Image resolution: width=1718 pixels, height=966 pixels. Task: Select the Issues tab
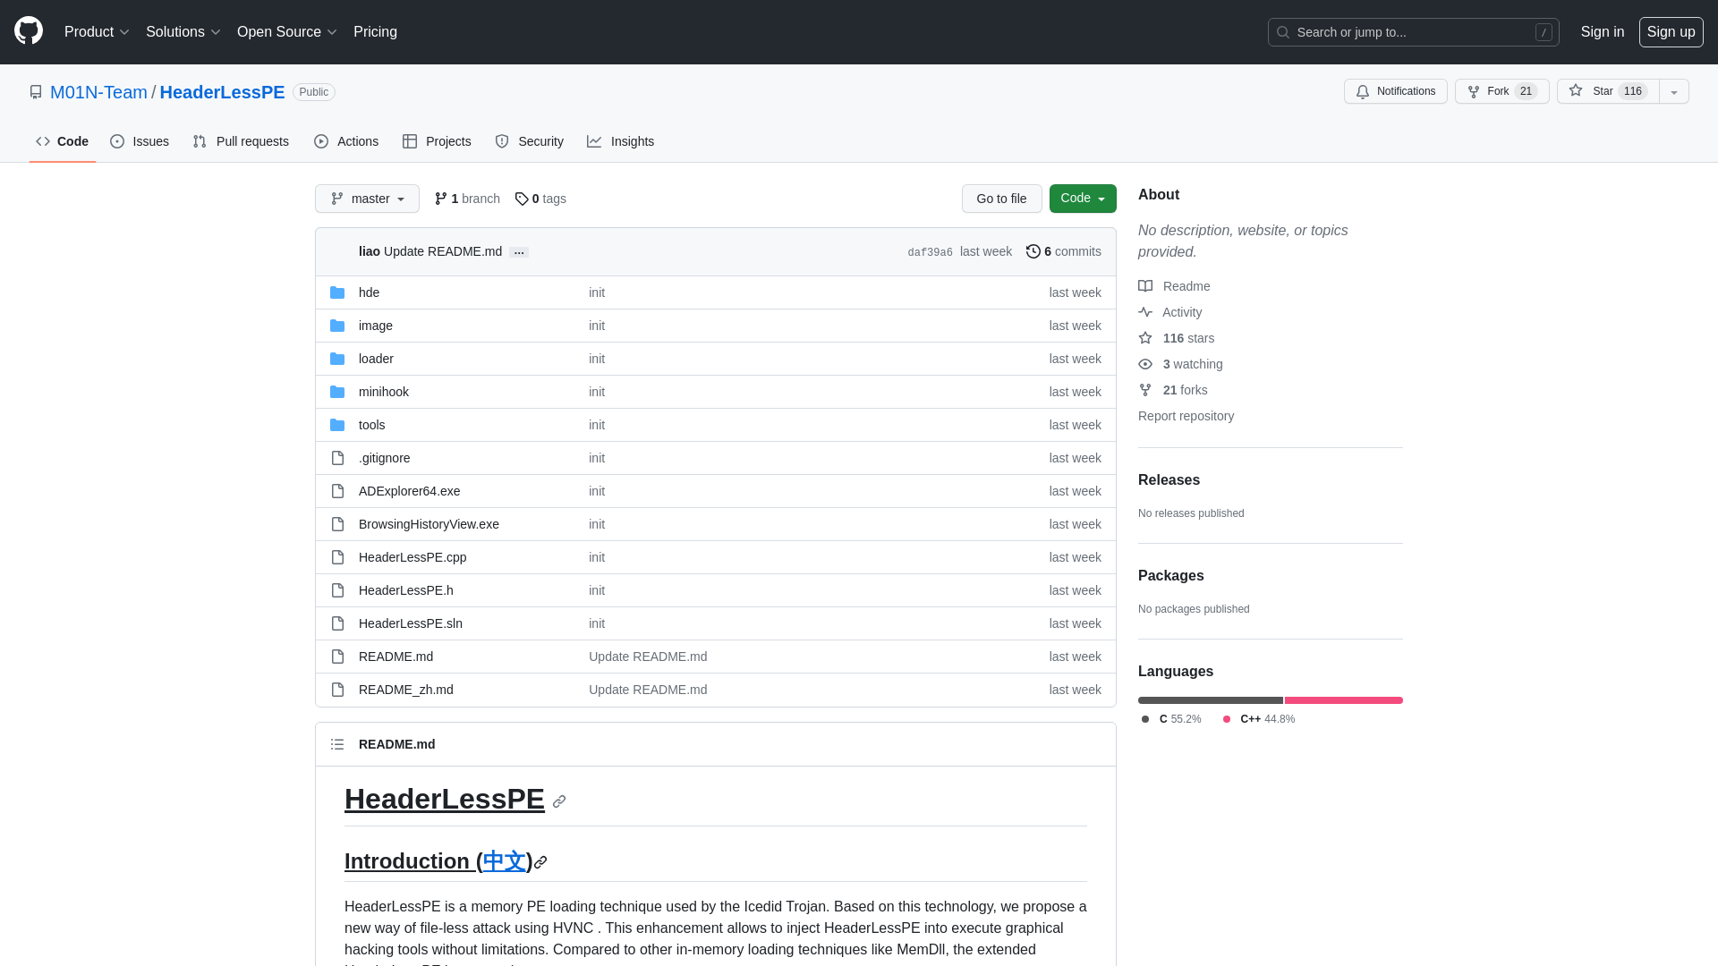tap(138, 141)
